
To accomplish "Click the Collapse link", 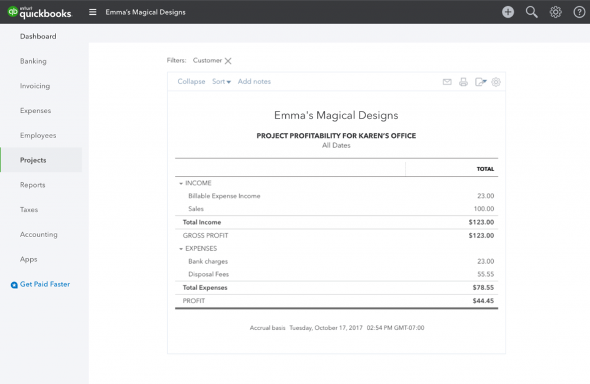I will click(191, 81).
